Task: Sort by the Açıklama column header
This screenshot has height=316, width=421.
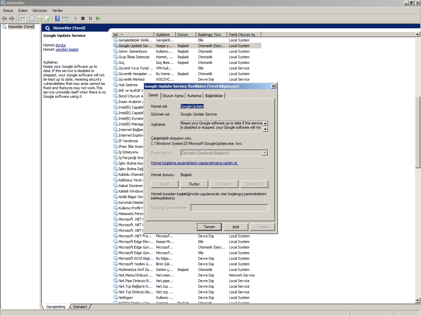Action: (x=165, y=35)
